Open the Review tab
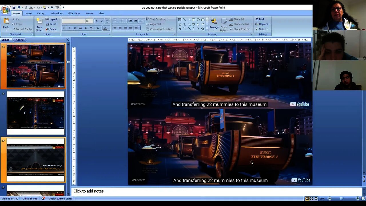Image resolution: width=366 pixels, height=206 pixels. click(x=89, y=13)
